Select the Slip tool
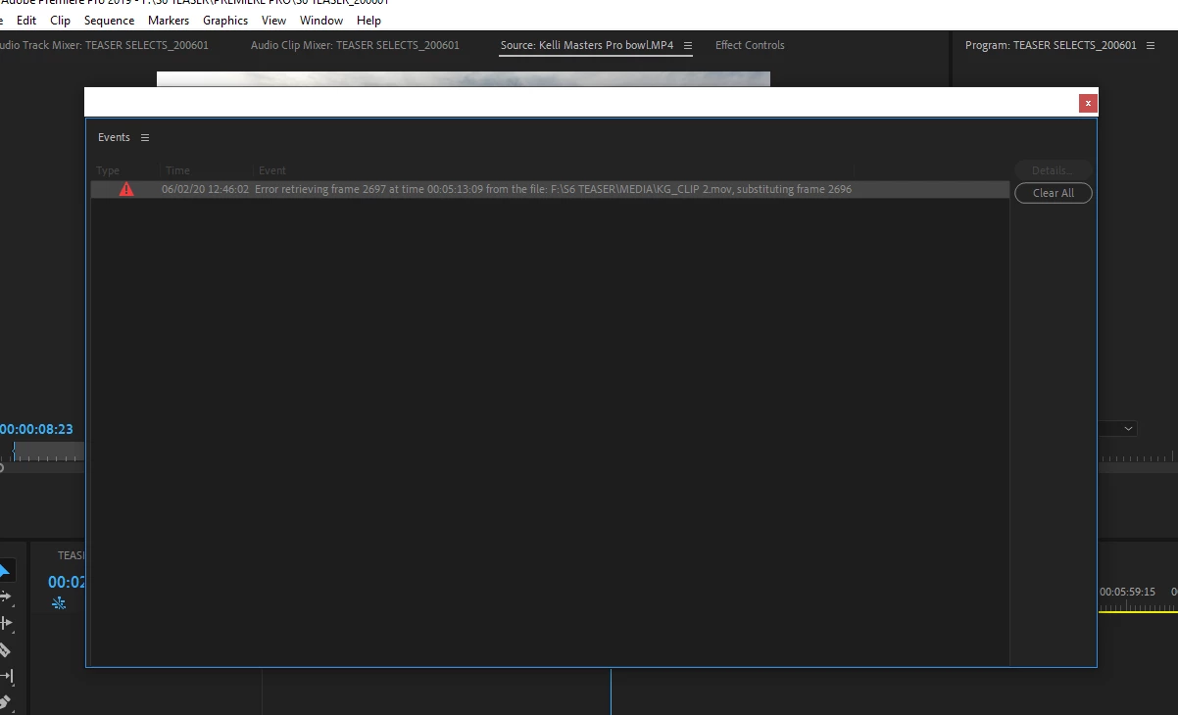The width and height of the screenshot is (1178, 715). click(x=6, y=676)
